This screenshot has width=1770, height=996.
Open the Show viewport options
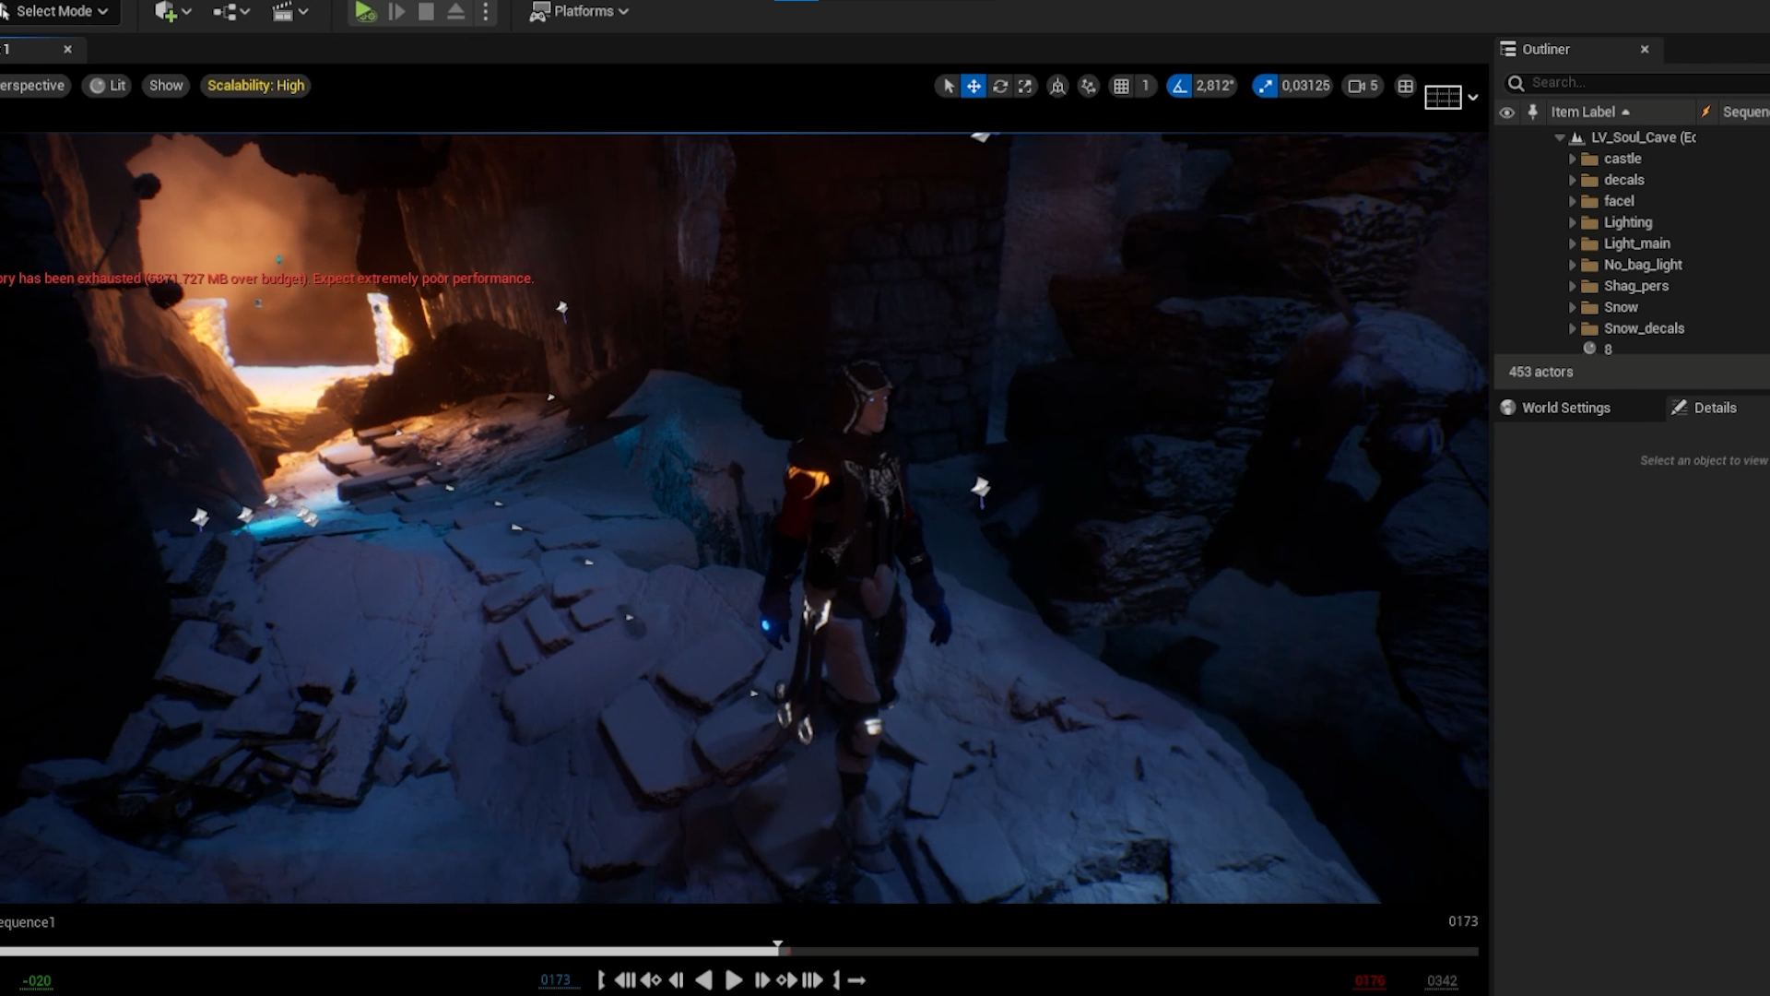click(166, 86)
